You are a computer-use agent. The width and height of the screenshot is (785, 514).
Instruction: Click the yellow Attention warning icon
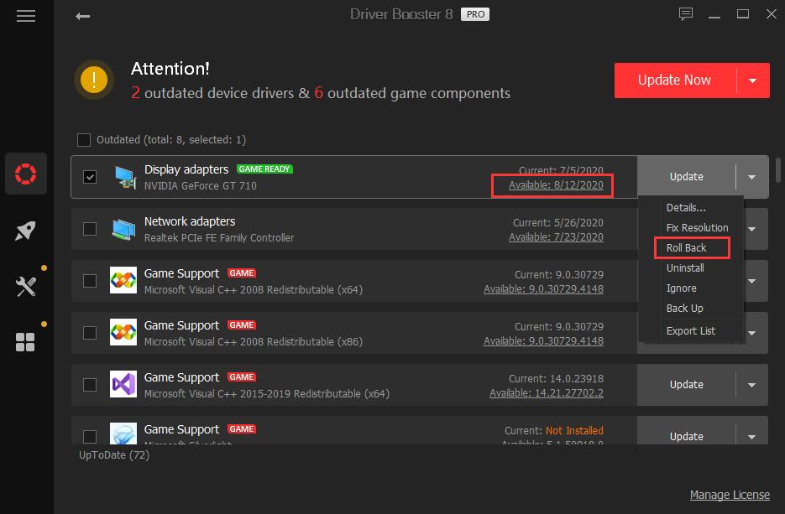click(x=94, y=80)
